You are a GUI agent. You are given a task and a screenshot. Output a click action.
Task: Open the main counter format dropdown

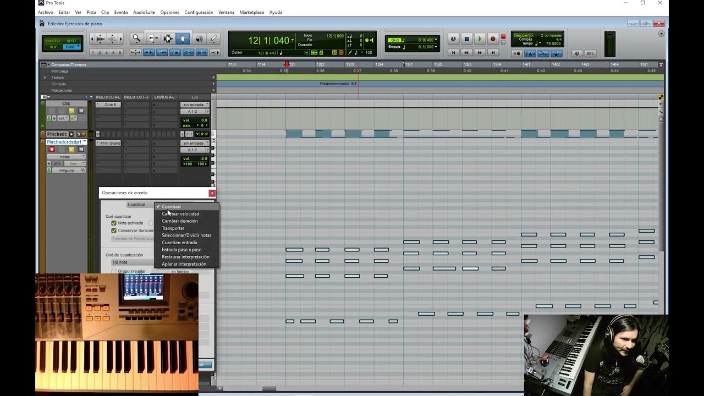(x=293, y=41)
